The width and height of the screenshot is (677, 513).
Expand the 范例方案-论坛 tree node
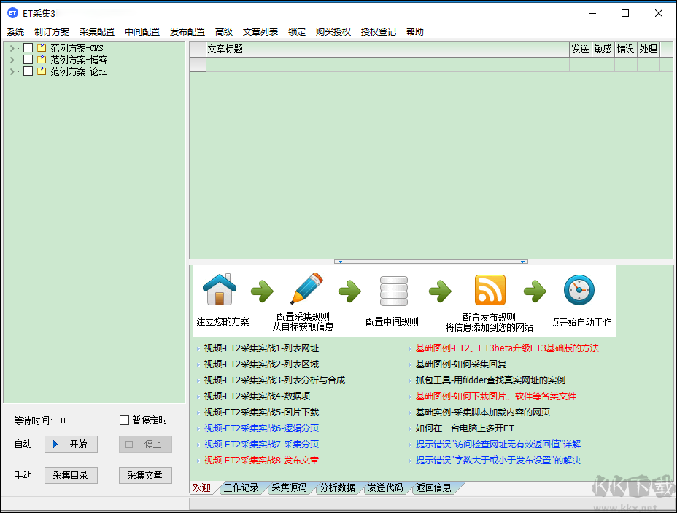(12, 71)
